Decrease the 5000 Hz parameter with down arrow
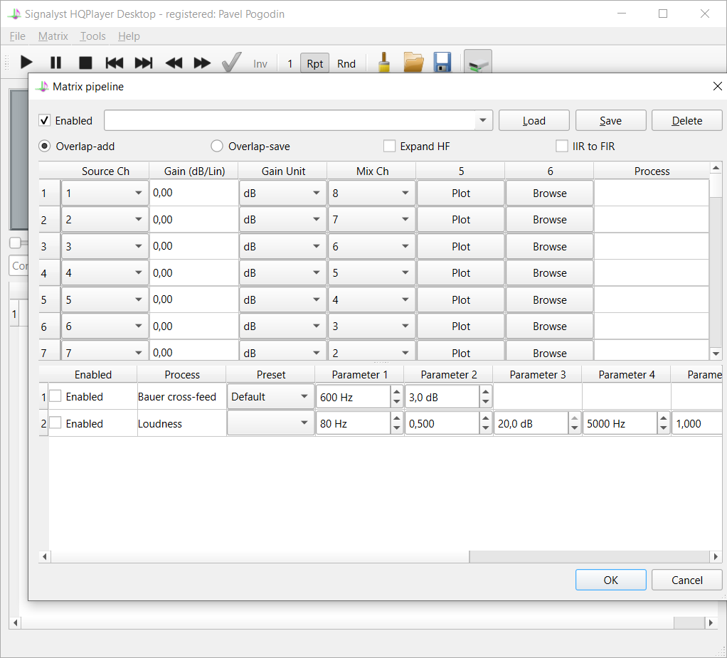Screen dimensions: 727x658 pos(664,428)
